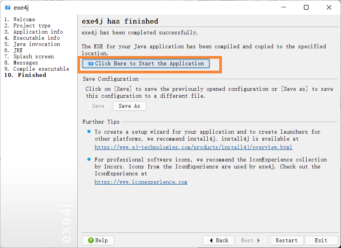Click the exe4j icon in title bar
The image size is (341, 248).
(x=8, y=8)
